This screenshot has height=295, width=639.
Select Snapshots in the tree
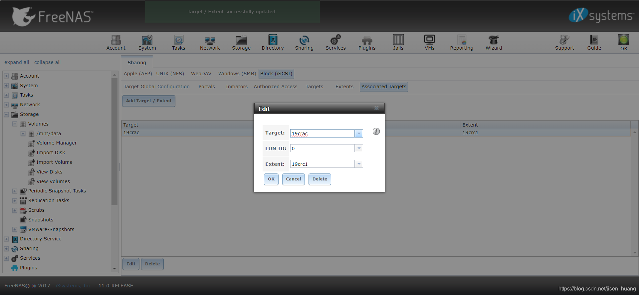click(x=41, y=220)
